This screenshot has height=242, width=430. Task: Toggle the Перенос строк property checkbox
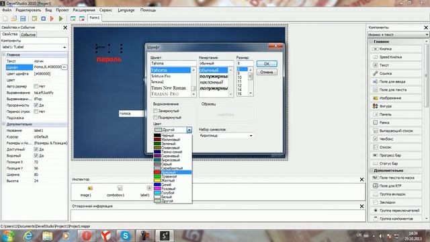[x=36, y=112]
